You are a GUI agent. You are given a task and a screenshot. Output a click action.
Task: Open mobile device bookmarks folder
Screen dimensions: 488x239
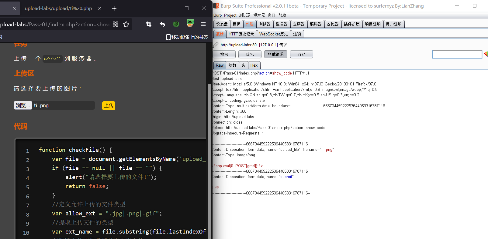187,37
